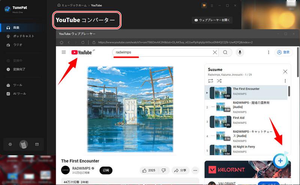Toggle playlist loop
The image size is (300, 185).
pos(211,81)
